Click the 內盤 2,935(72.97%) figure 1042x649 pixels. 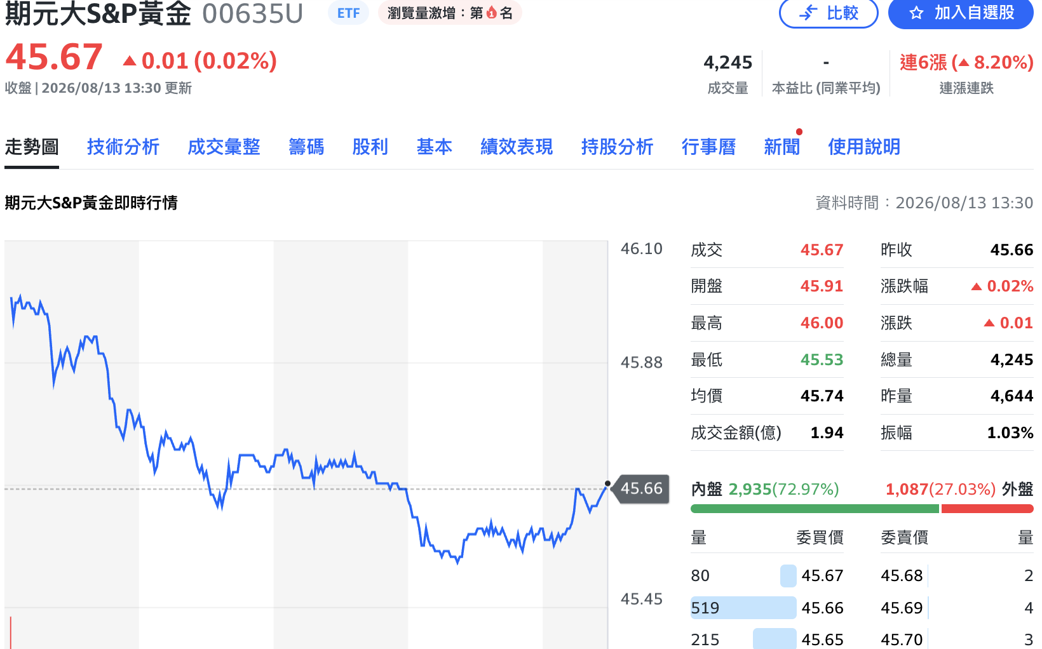point(783,489)
